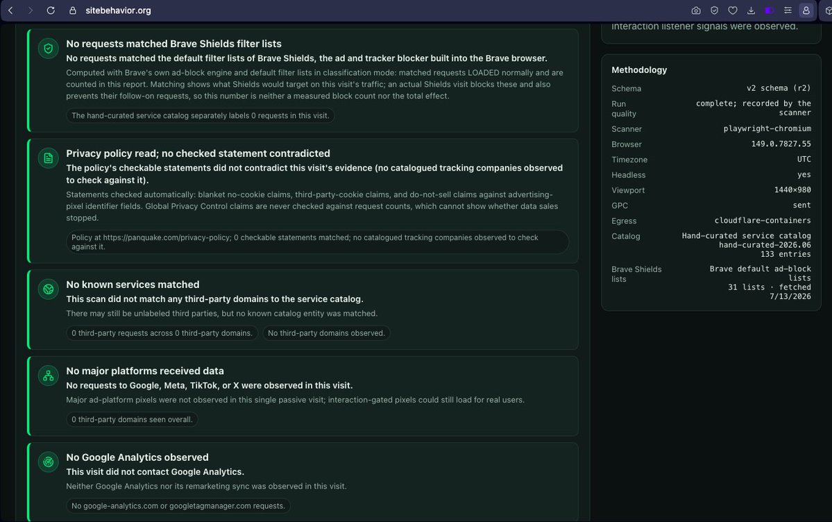Viewport: 832px width, 522px height.
Task: Click Viewport value '1440×980'
Action: click(792, 190)
